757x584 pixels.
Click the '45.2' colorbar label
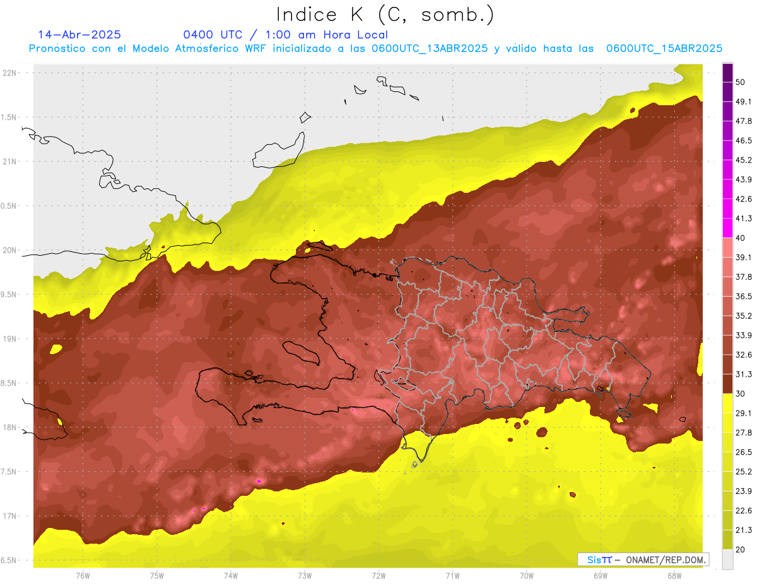744,160
